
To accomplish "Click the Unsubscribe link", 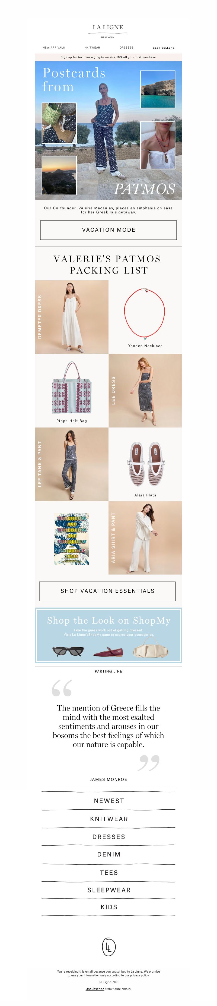I will [95, 989].
